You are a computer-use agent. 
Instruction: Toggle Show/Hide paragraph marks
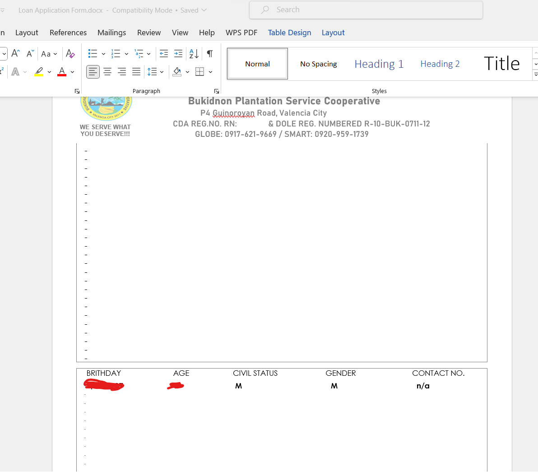(210, 54)
